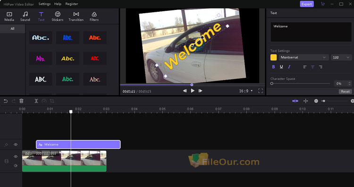Choose the dark red ABC. text style
Screen dimensions: 354x187
(95, 58)
